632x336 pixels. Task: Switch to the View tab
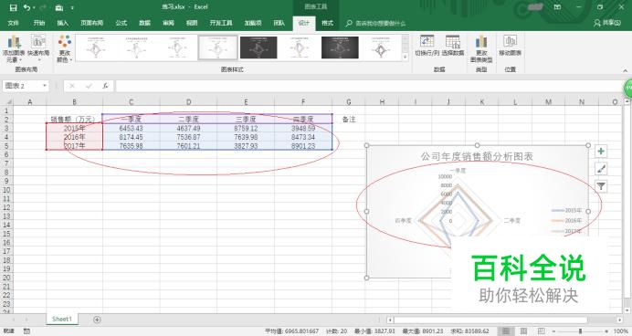[192, 23]
